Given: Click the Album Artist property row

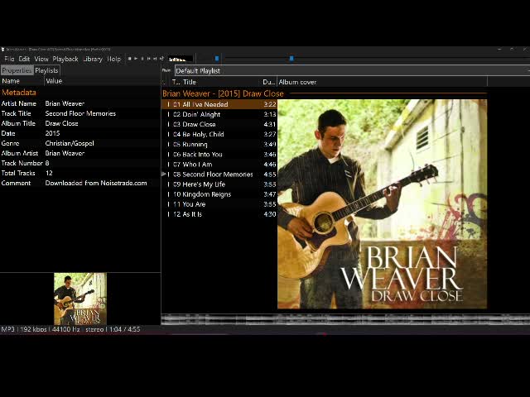Looking at the screenshot, I should (x=80, y=153).
